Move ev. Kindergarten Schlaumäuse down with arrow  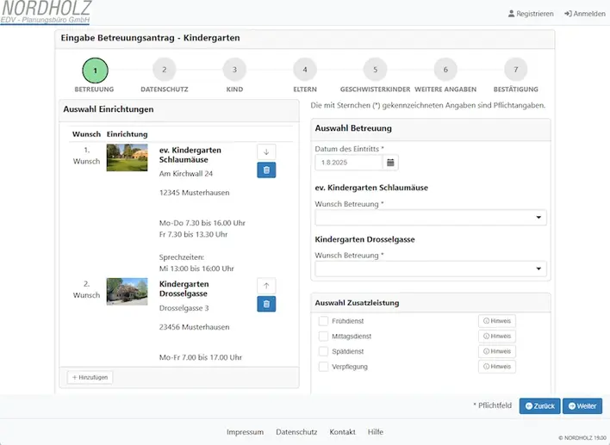tap(266, 151)
